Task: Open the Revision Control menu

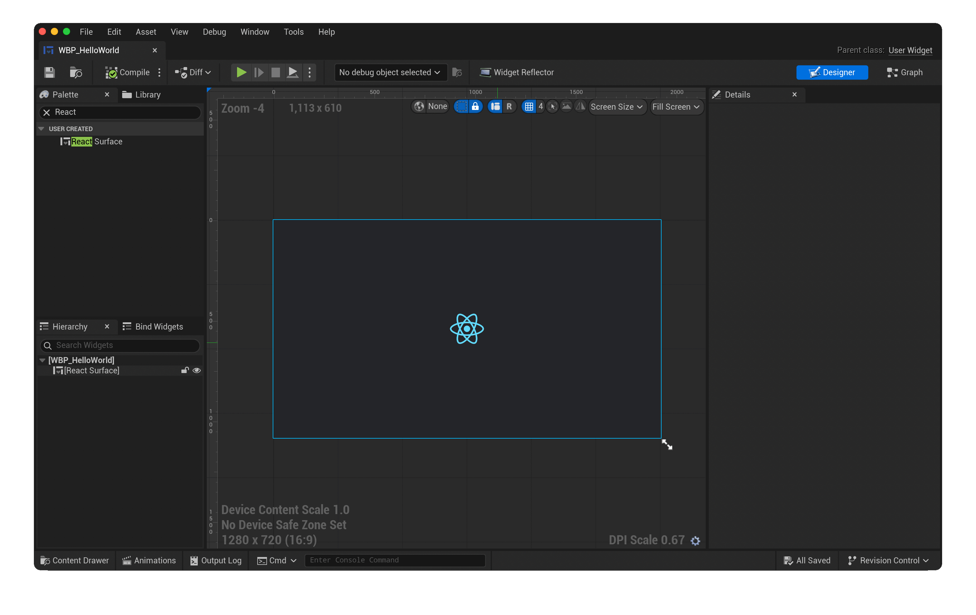Action: point(888,560)
